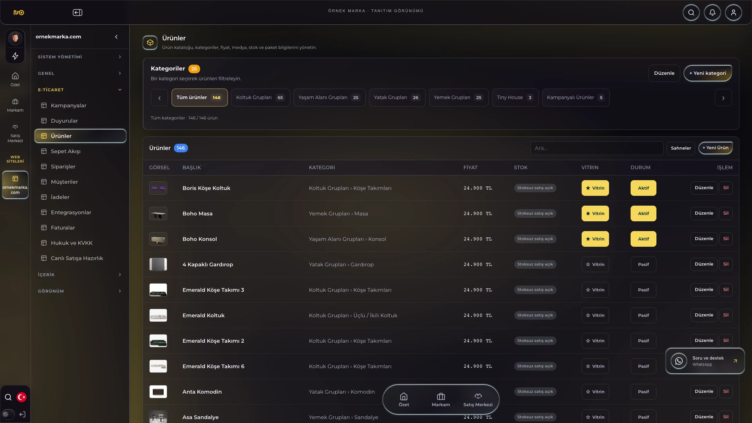The image size is (752, 423).
Task: Open WhatsApp Soru ve destek widget
Action: pyautogui.click(x=705, y=361)
